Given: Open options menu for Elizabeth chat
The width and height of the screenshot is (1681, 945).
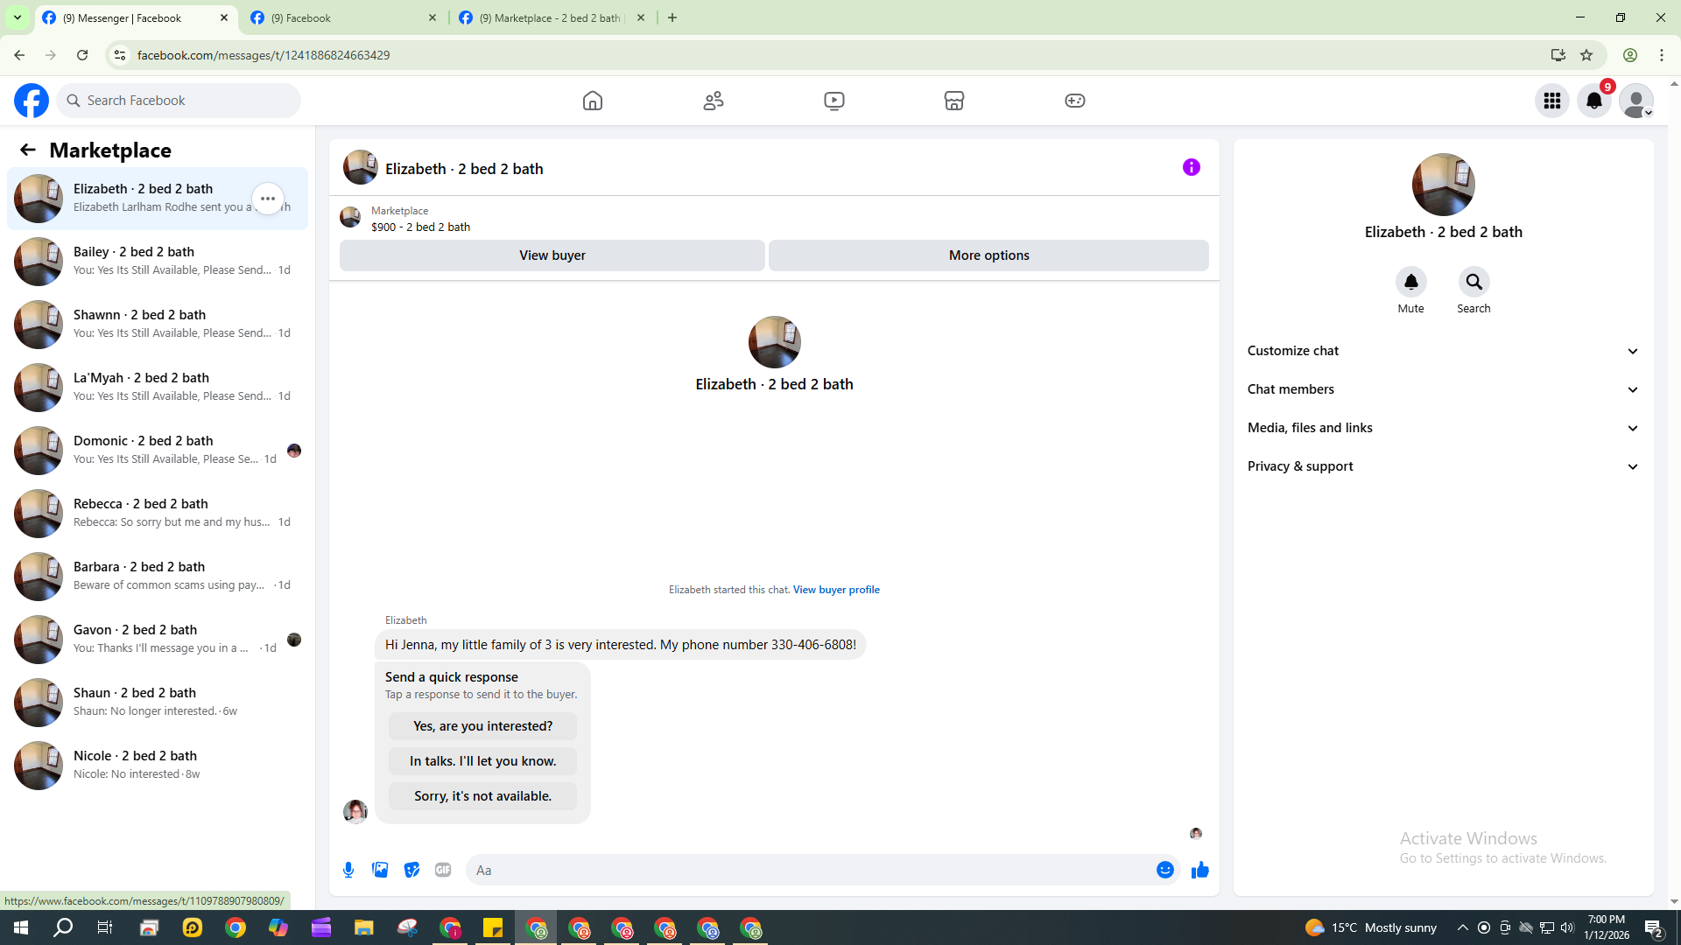Looking at the screenshot, I should 268,199.
